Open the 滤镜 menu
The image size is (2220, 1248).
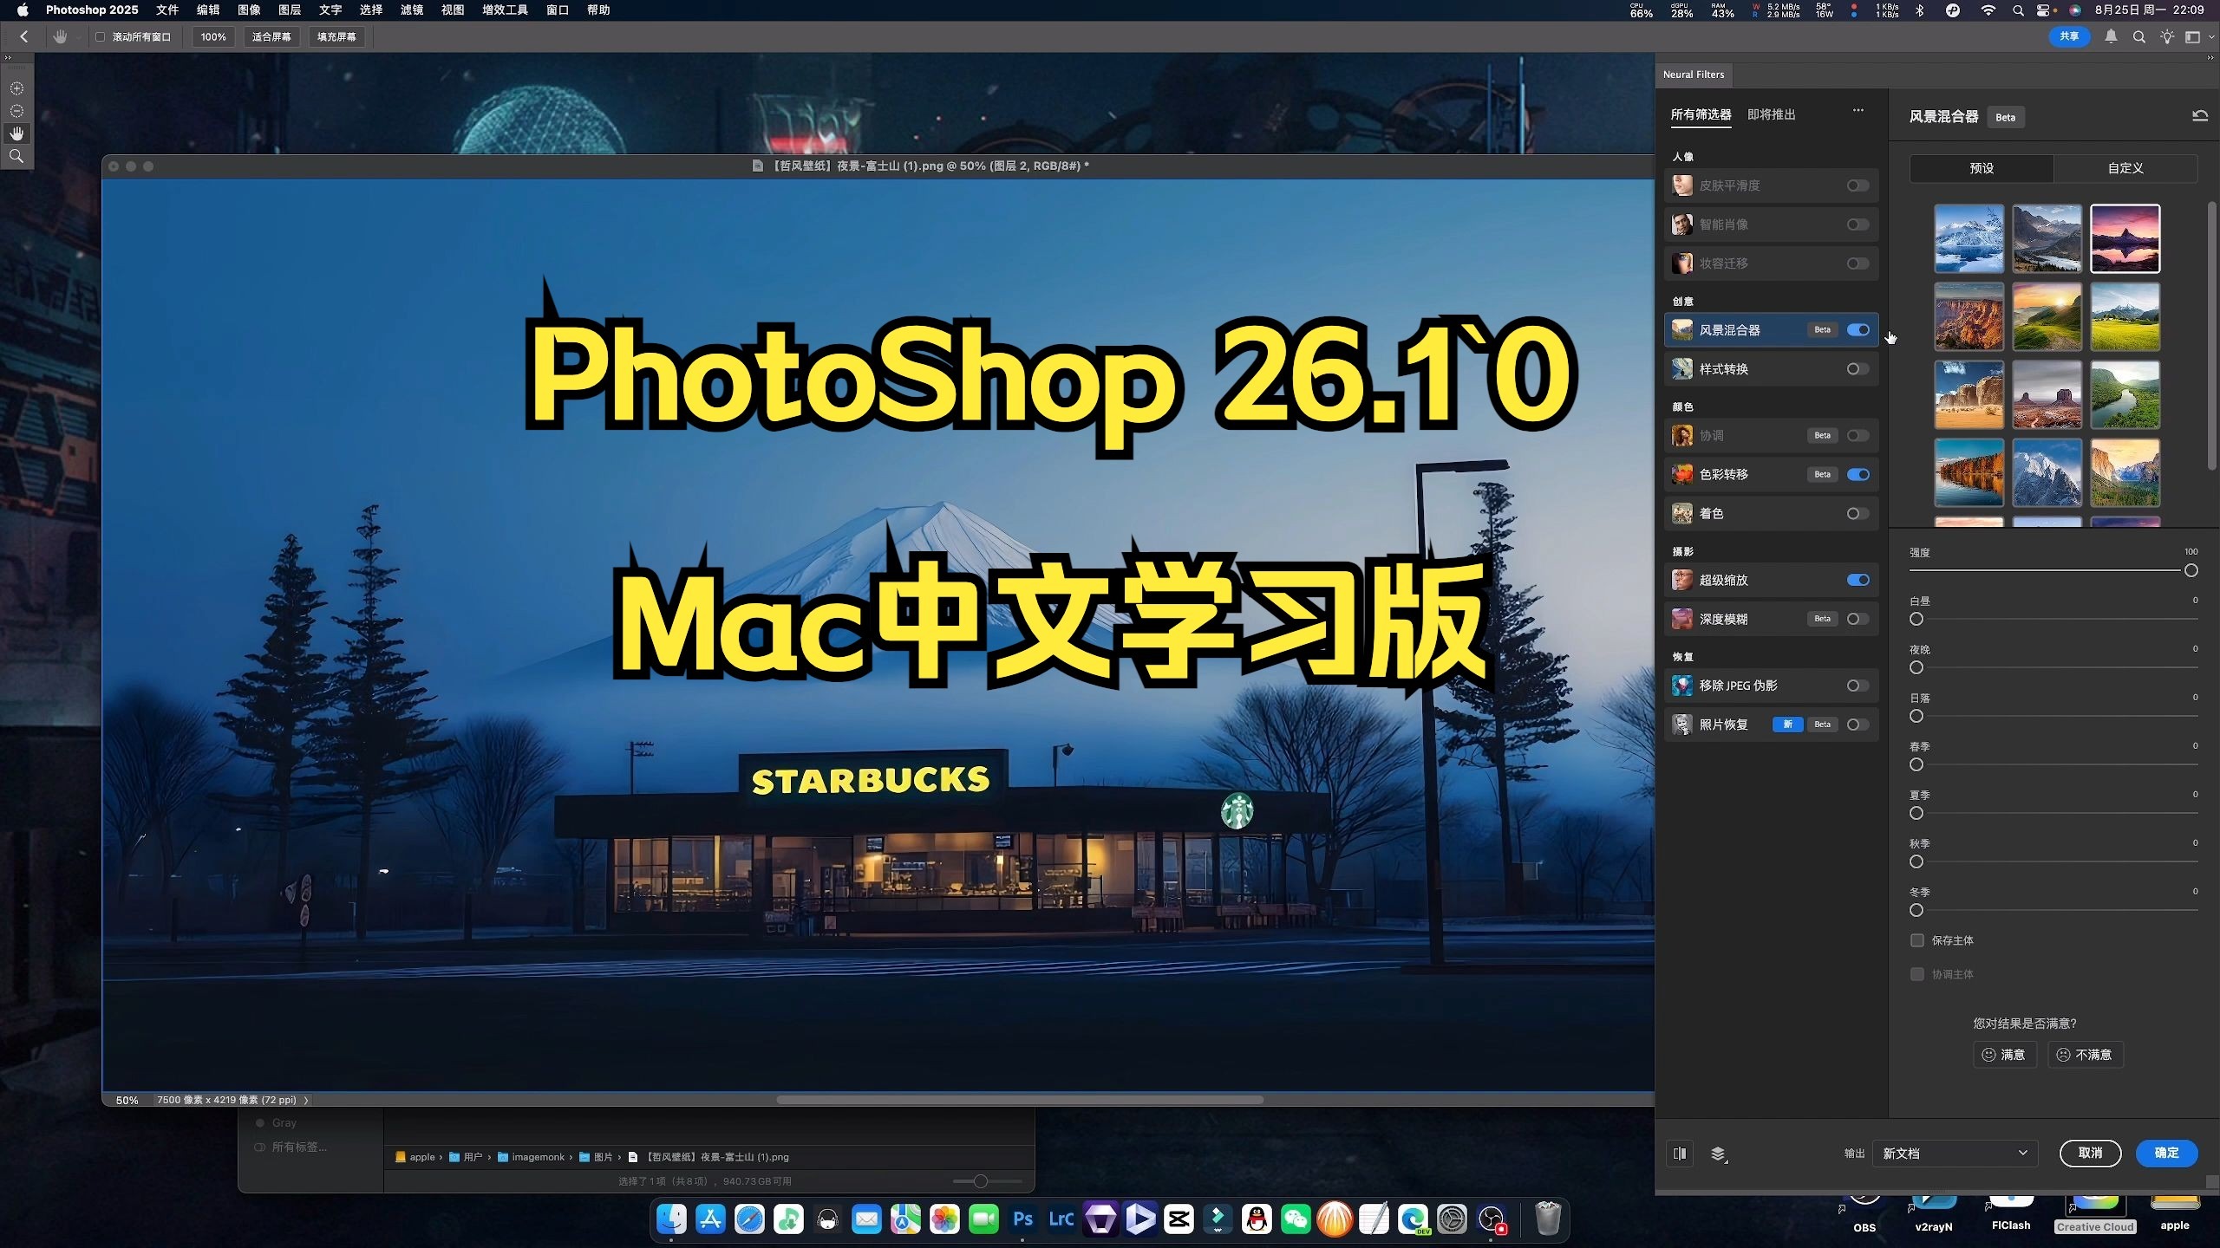[412, 10]
